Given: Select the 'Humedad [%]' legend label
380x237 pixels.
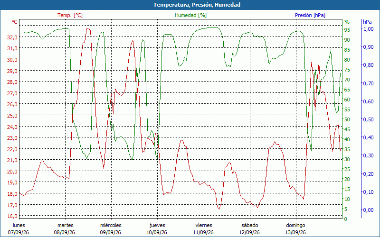Looking at the screenshot, I should click(190, 15).
